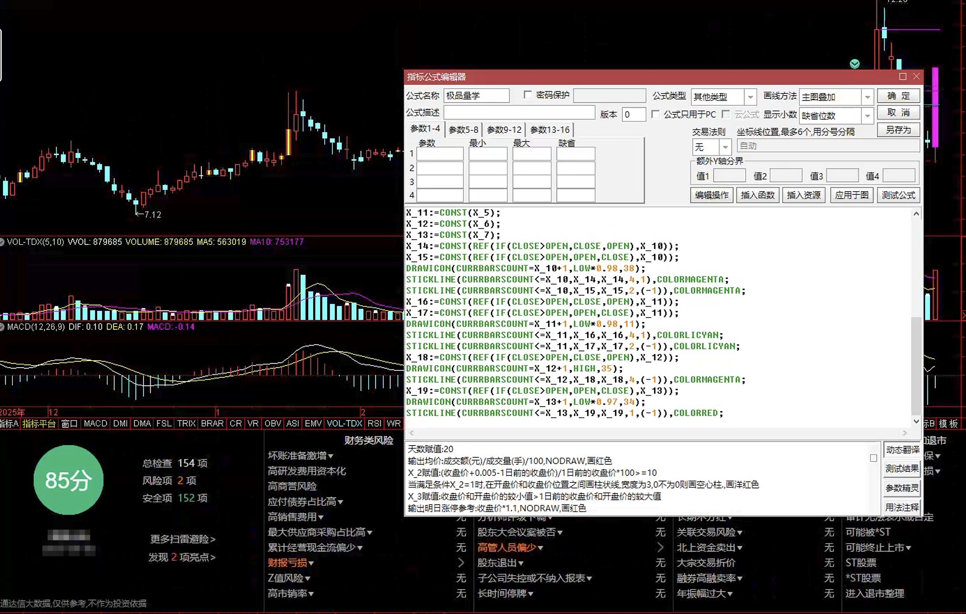Switch to the 参数1-4 tab
The width and height of the screenshot is (966, 614).
pos(425,129)
